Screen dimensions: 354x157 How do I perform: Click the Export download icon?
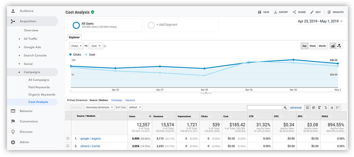tap(276, 12)
